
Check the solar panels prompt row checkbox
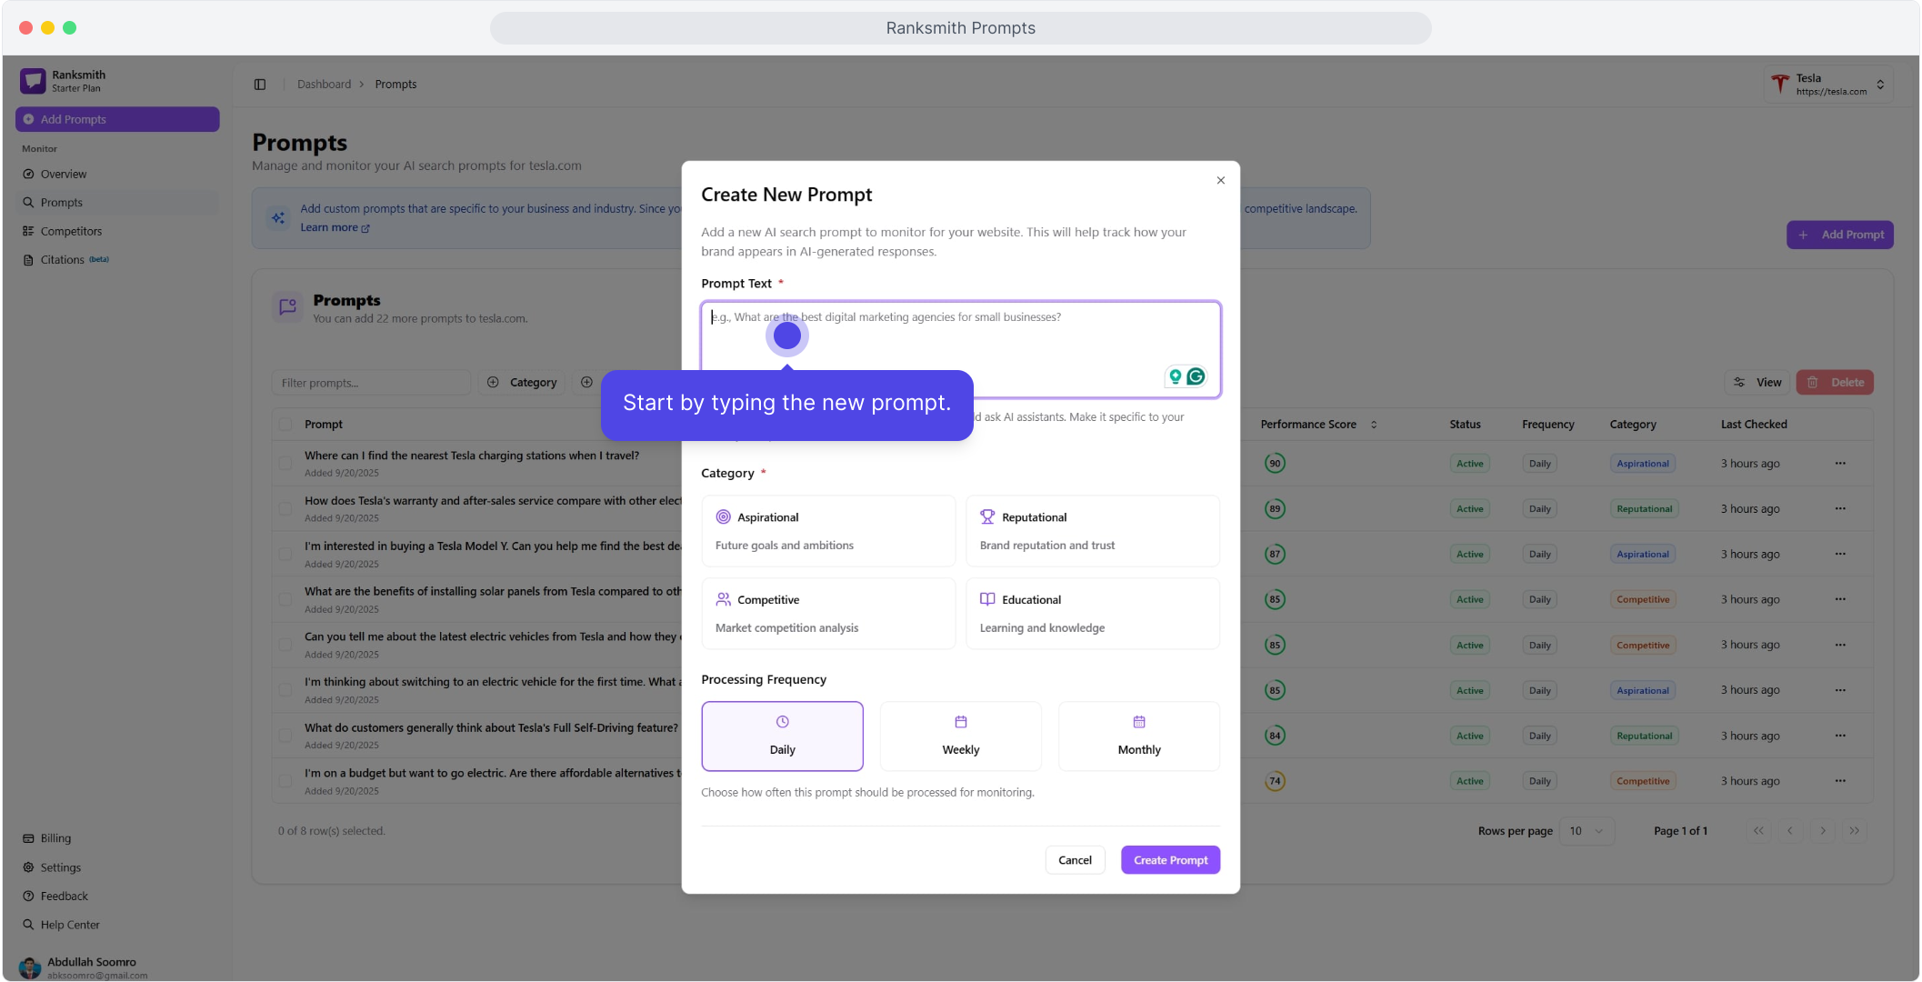pyautogui.click(x=285, y=600)
